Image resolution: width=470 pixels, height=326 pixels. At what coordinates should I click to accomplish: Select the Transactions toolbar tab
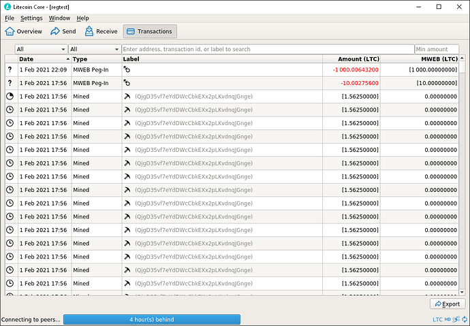coord(150,31)
